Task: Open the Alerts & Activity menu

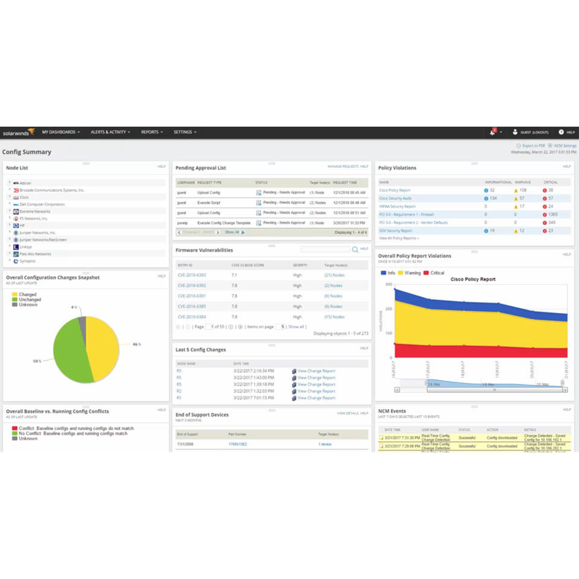Action: point(110,132)
